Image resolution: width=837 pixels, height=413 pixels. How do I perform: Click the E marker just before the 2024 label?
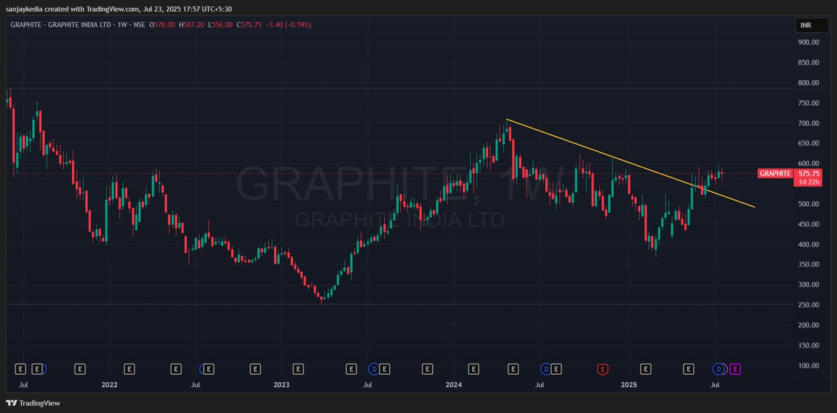pyautogui.click(x=426, y=368)
